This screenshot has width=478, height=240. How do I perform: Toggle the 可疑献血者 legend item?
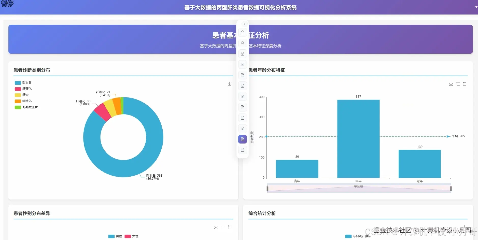point(26,107)
